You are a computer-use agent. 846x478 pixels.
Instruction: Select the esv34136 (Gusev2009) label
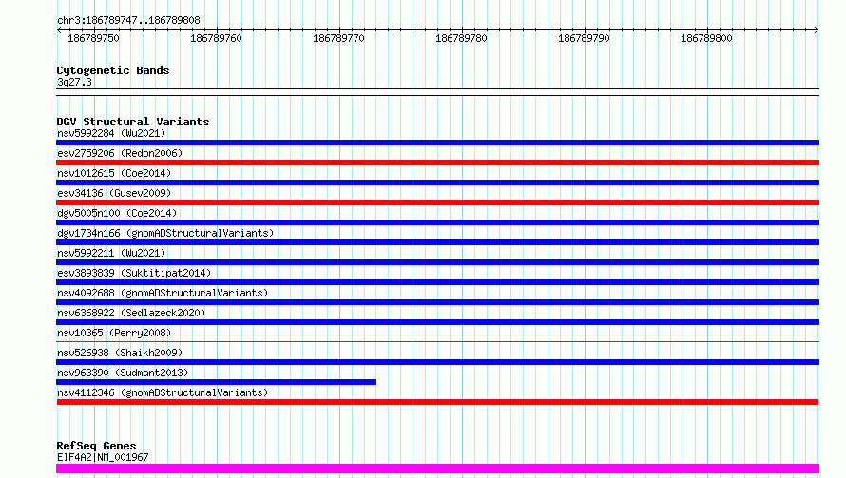114,193
